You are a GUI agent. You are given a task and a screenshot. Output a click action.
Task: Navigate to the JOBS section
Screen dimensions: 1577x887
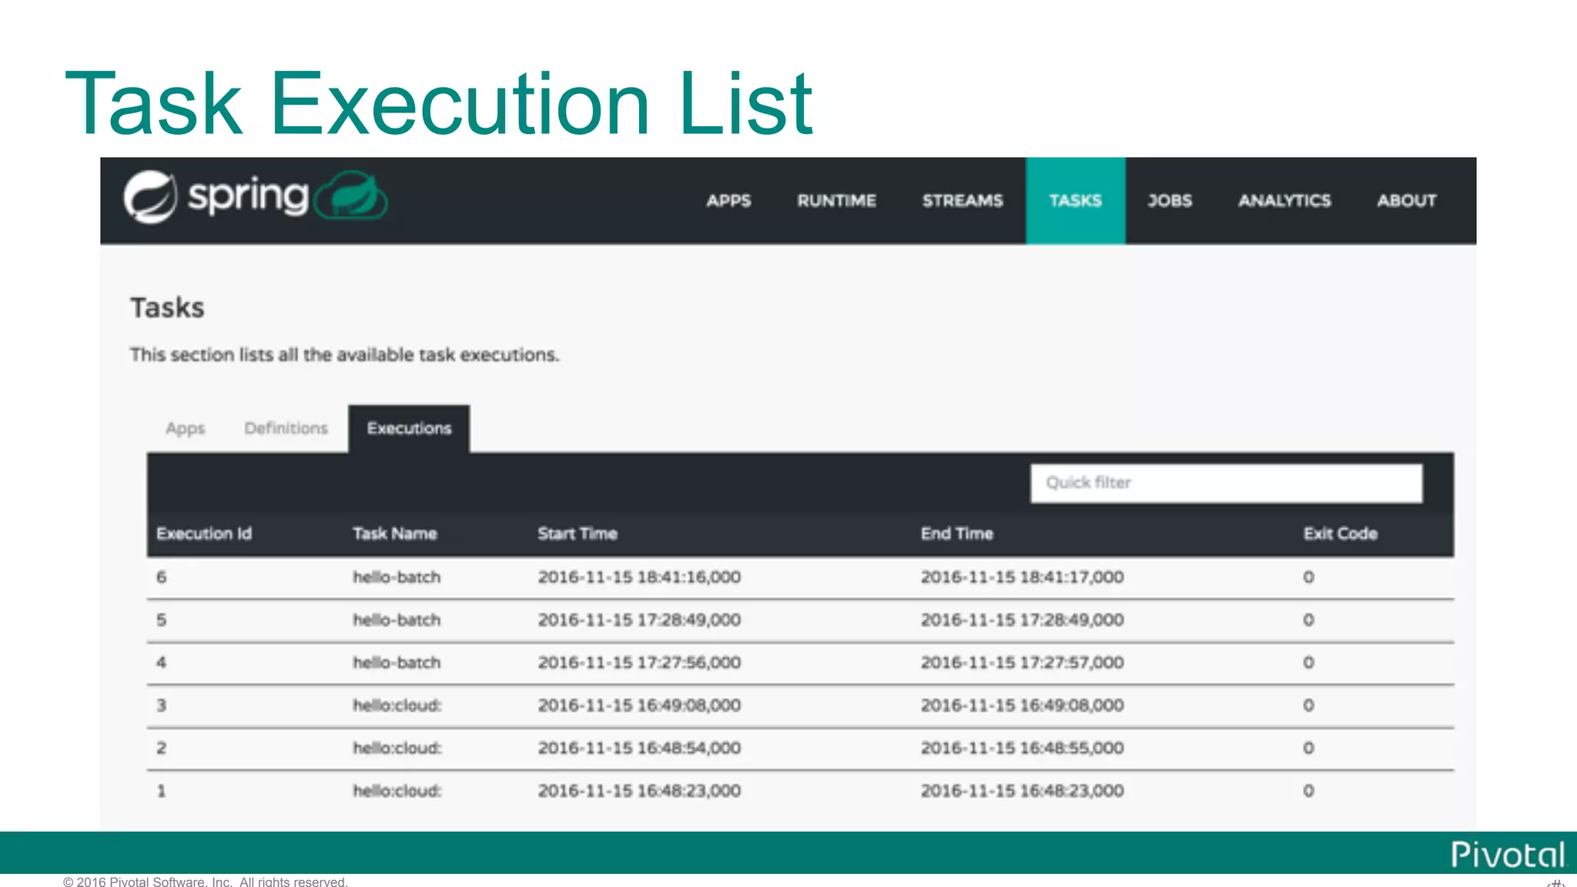pyautogui.click(x=1170, y=201)
